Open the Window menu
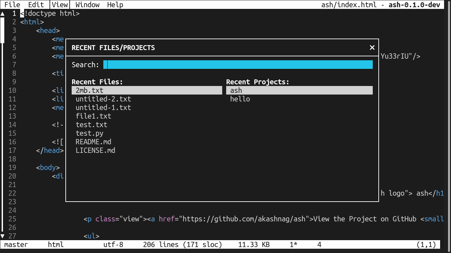Screen dimensions: 451x253 click(87, 4)
